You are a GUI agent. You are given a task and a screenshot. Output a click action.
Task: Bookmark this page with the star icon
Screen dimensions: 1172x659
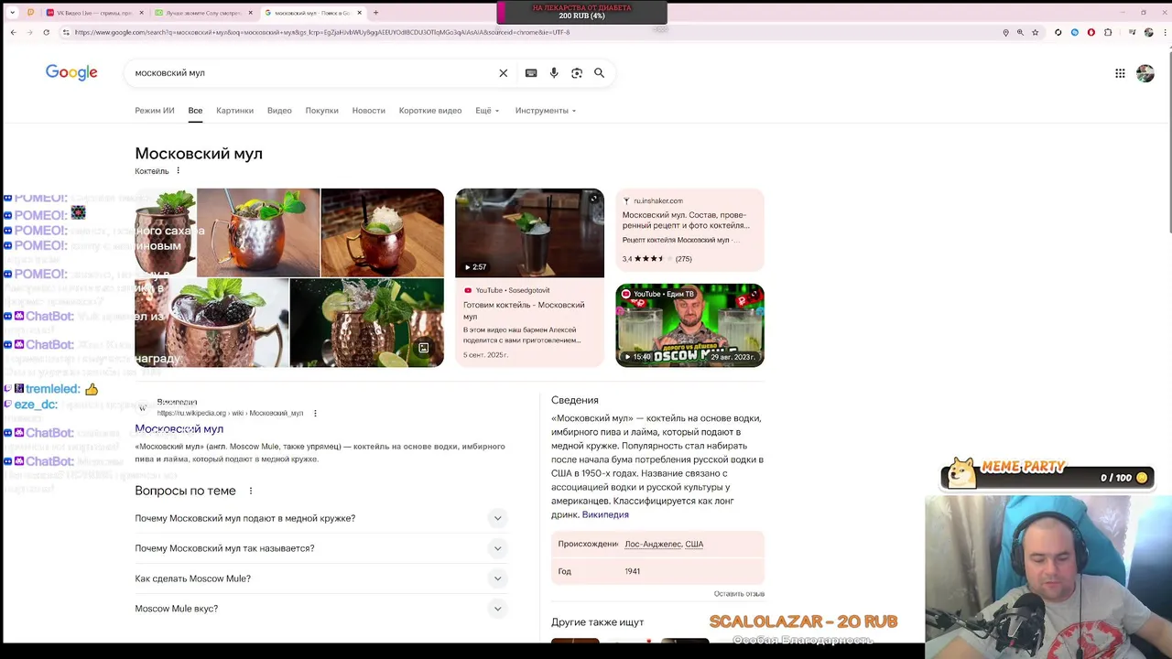1036,32
